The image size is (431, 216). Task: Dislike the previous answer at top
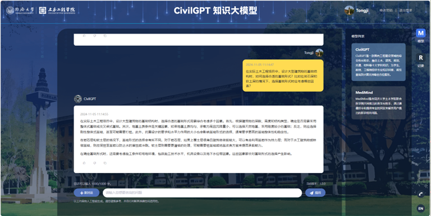pyautogui.click(x=94, y=36)
